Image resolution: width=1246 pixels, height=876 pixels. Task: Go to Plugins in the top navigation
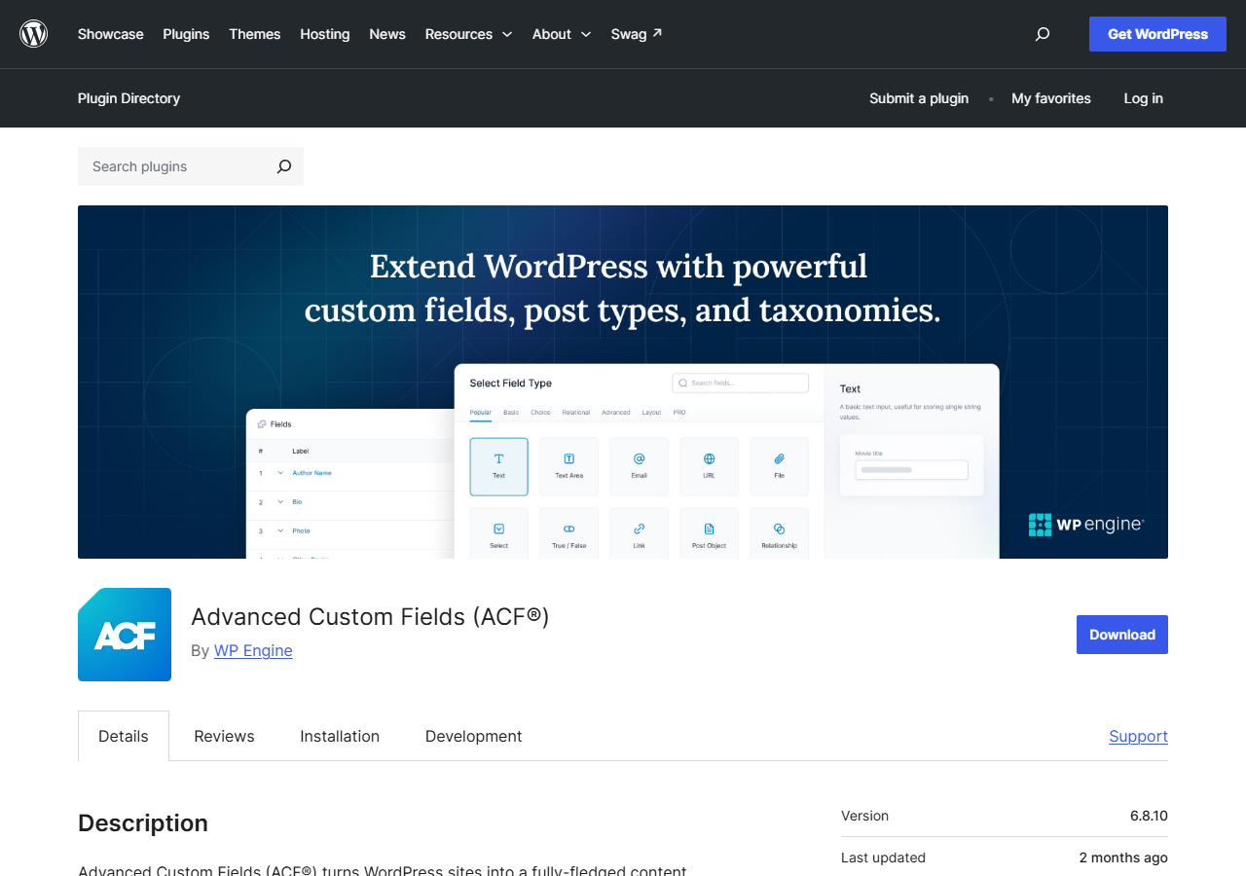[186, 34]
